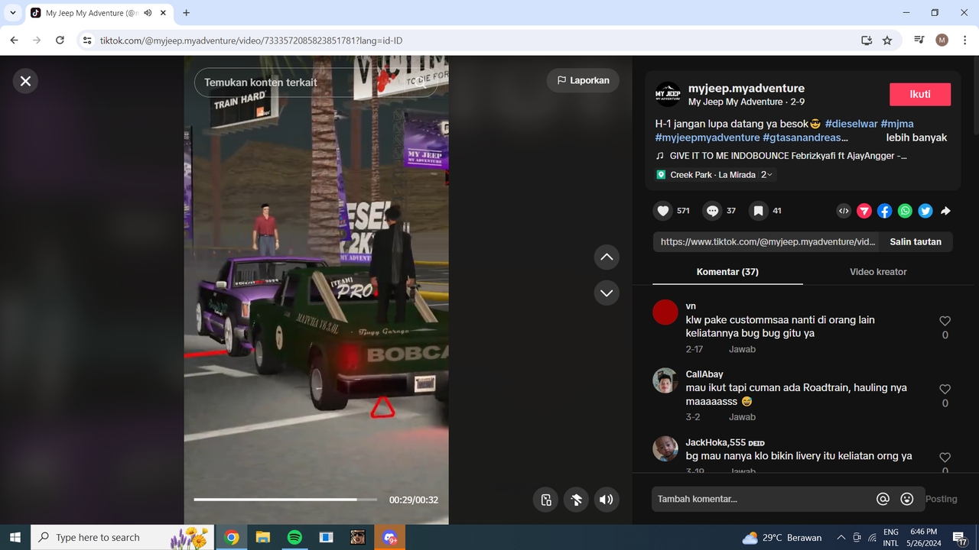979x550 pixels.
Task: Go back with the browser back arrow
Action: tap(14, 40)
